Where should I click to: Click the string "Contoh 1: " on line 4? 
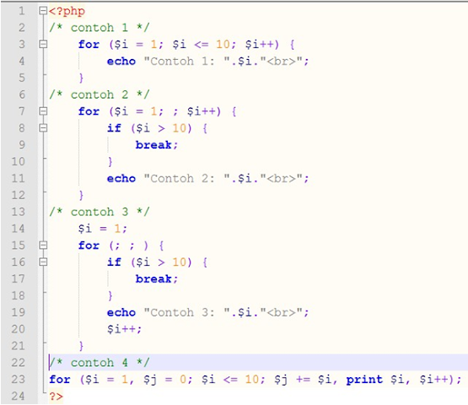pos(187,62)
